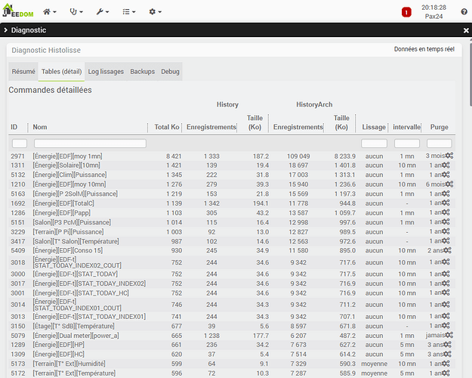Open config gears for Solaire 10mn row
The image size is (472, 378).
446,165
